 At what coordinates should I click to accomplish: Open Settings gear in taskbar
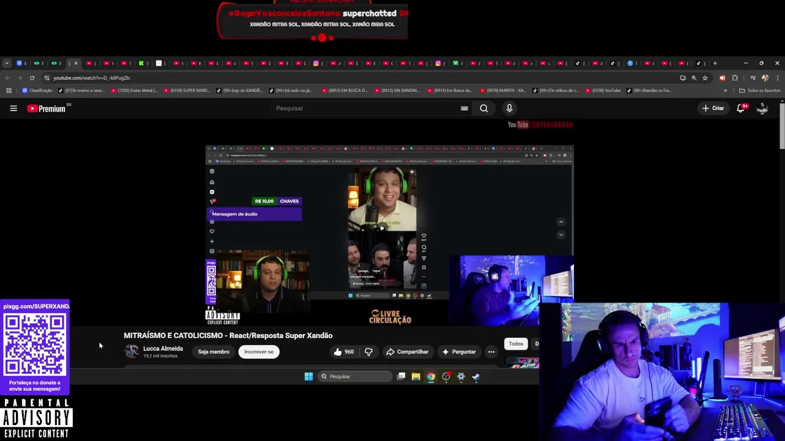[x=461, y=377]
